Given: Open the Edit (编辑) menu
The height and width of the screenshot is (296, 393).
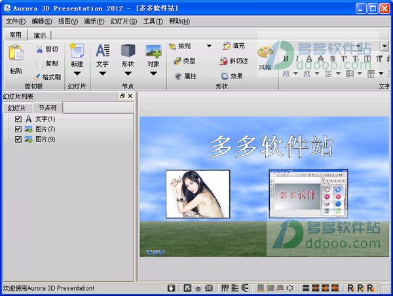Looking at the screenshot, I should point(42,22).
